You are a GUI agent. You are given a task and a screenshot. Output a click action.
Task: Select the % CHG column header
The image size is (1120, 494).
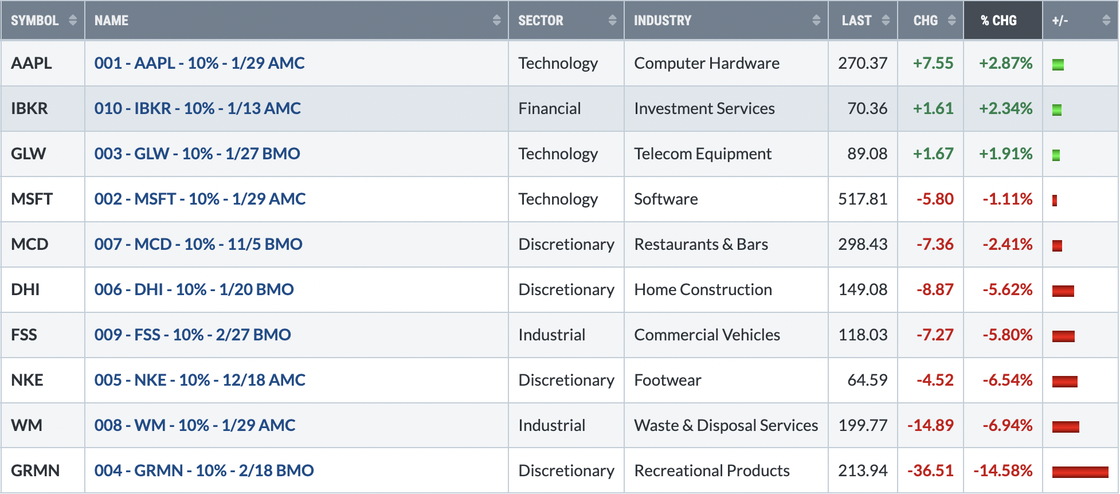(x=1003, y=21)
